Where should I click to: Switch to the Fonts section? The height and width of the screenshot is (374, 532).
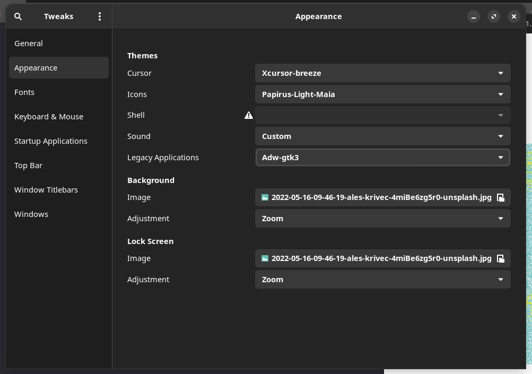coord(24,92)
